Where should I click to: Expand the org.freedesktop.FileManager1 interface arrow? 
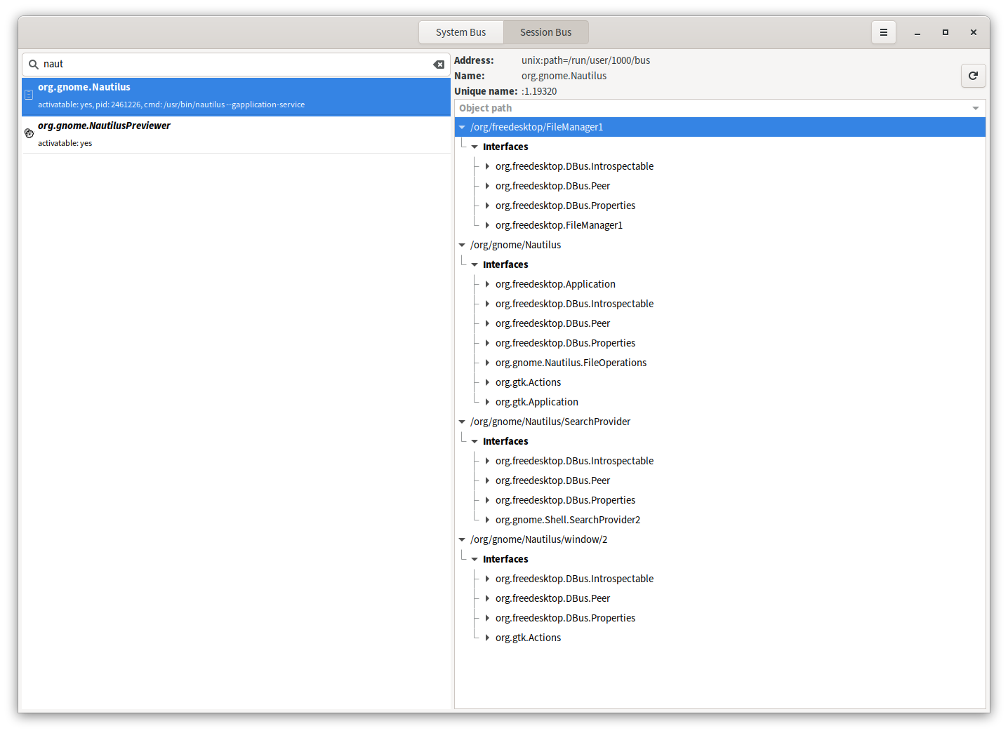point(487,225)
